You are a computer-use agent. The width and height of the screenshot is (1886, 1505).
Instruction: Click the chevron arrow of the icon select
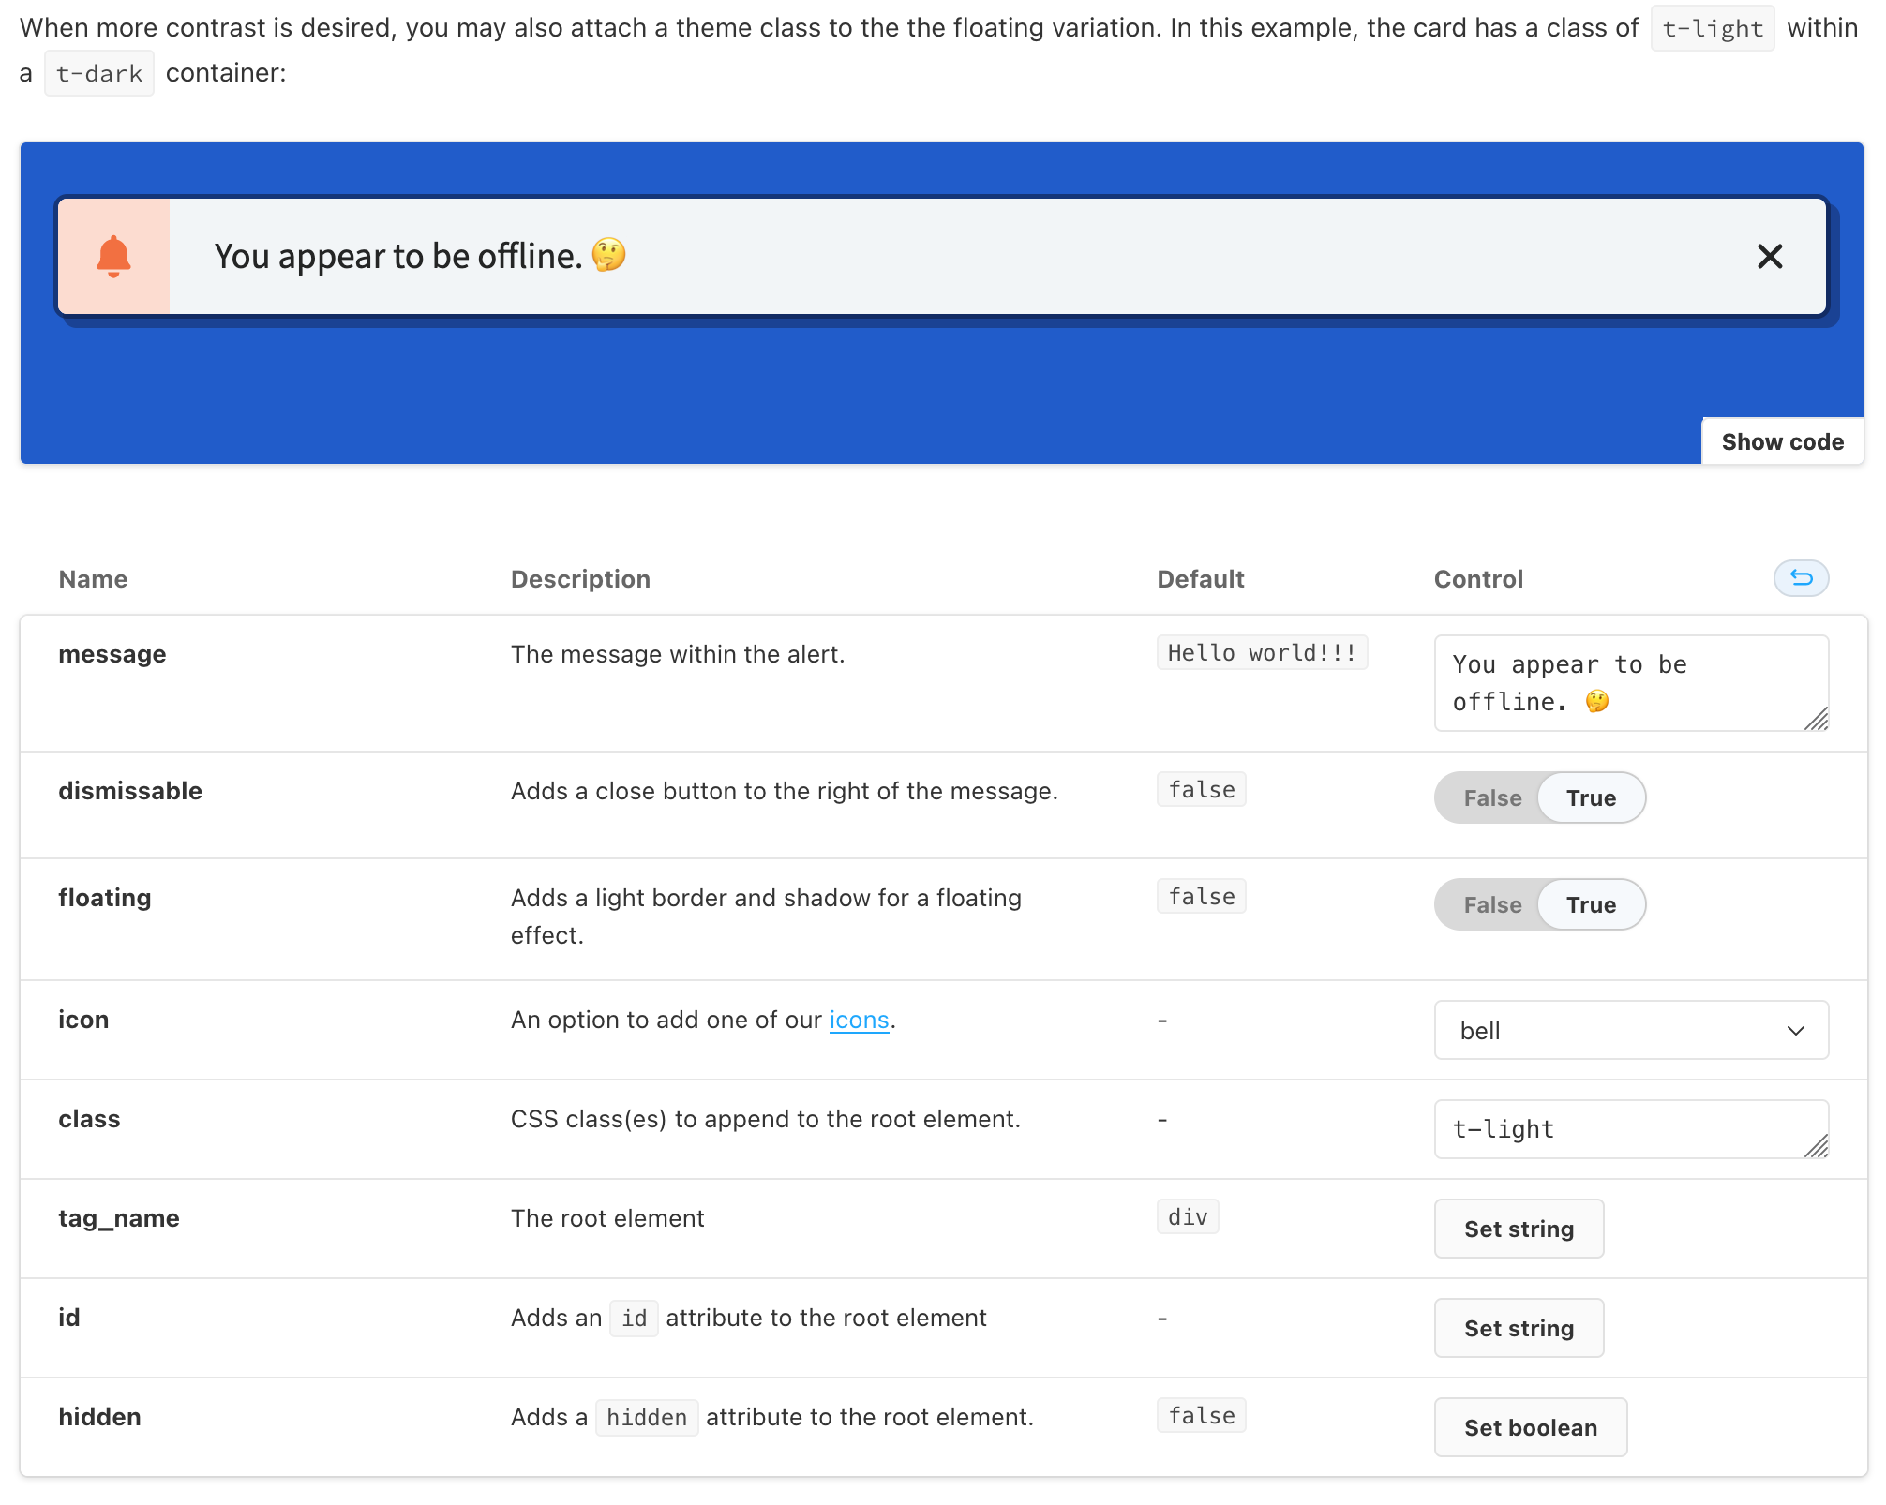1795,1031
